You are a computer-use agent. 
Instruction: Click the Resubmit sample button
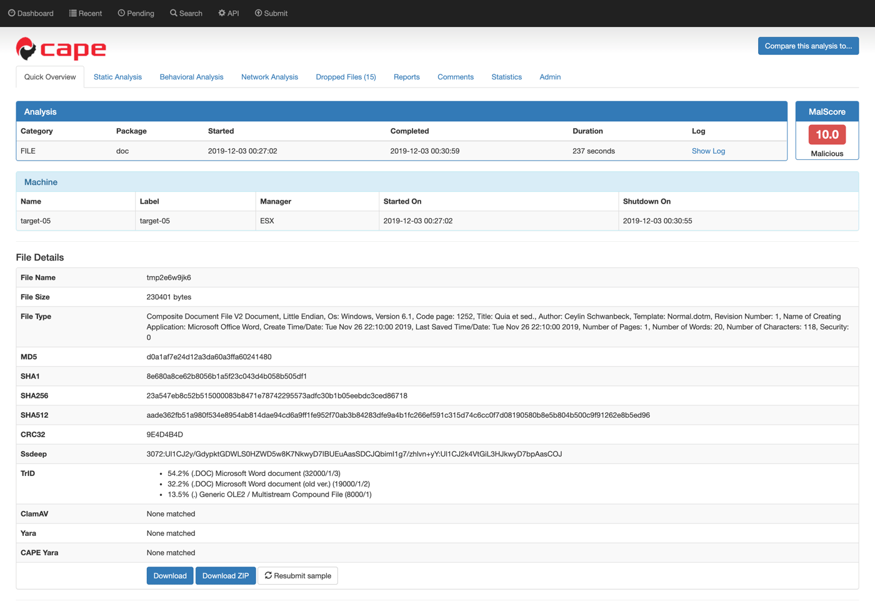point(297,575)
